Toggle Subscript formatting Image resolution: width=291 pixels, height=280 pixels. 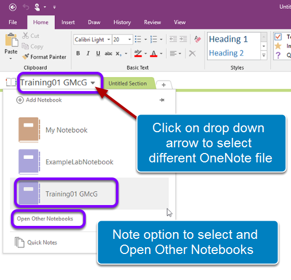coord(118,54)
